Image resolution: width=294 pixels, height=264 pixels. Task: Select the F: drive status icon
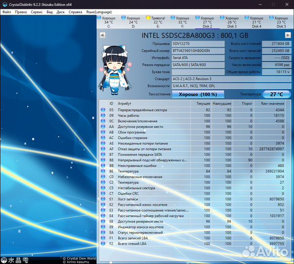coord(174,18)
